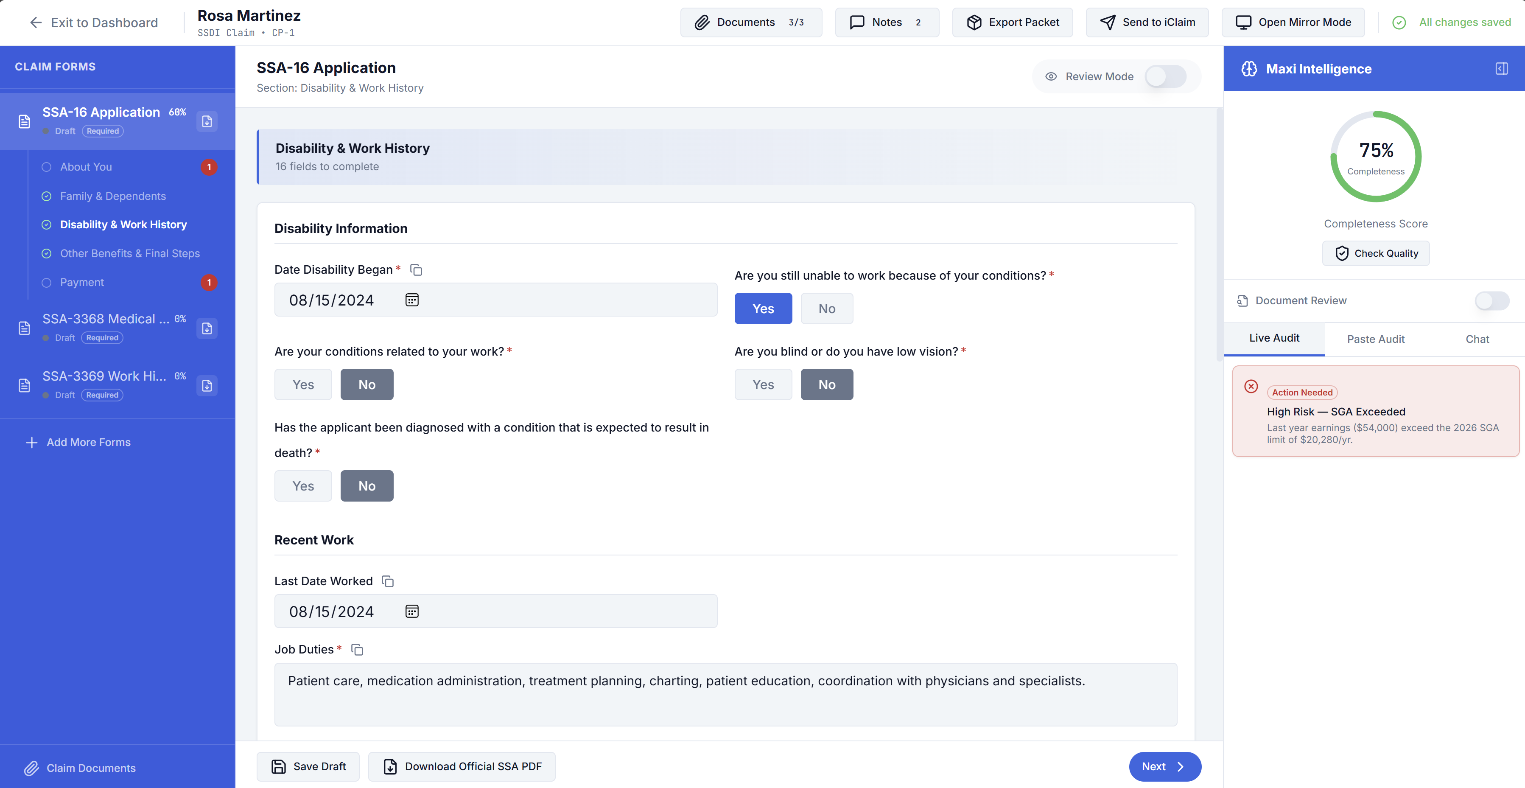
Task: Open calendar picker for Date Disability Began
Action: [x=411, y=300]
